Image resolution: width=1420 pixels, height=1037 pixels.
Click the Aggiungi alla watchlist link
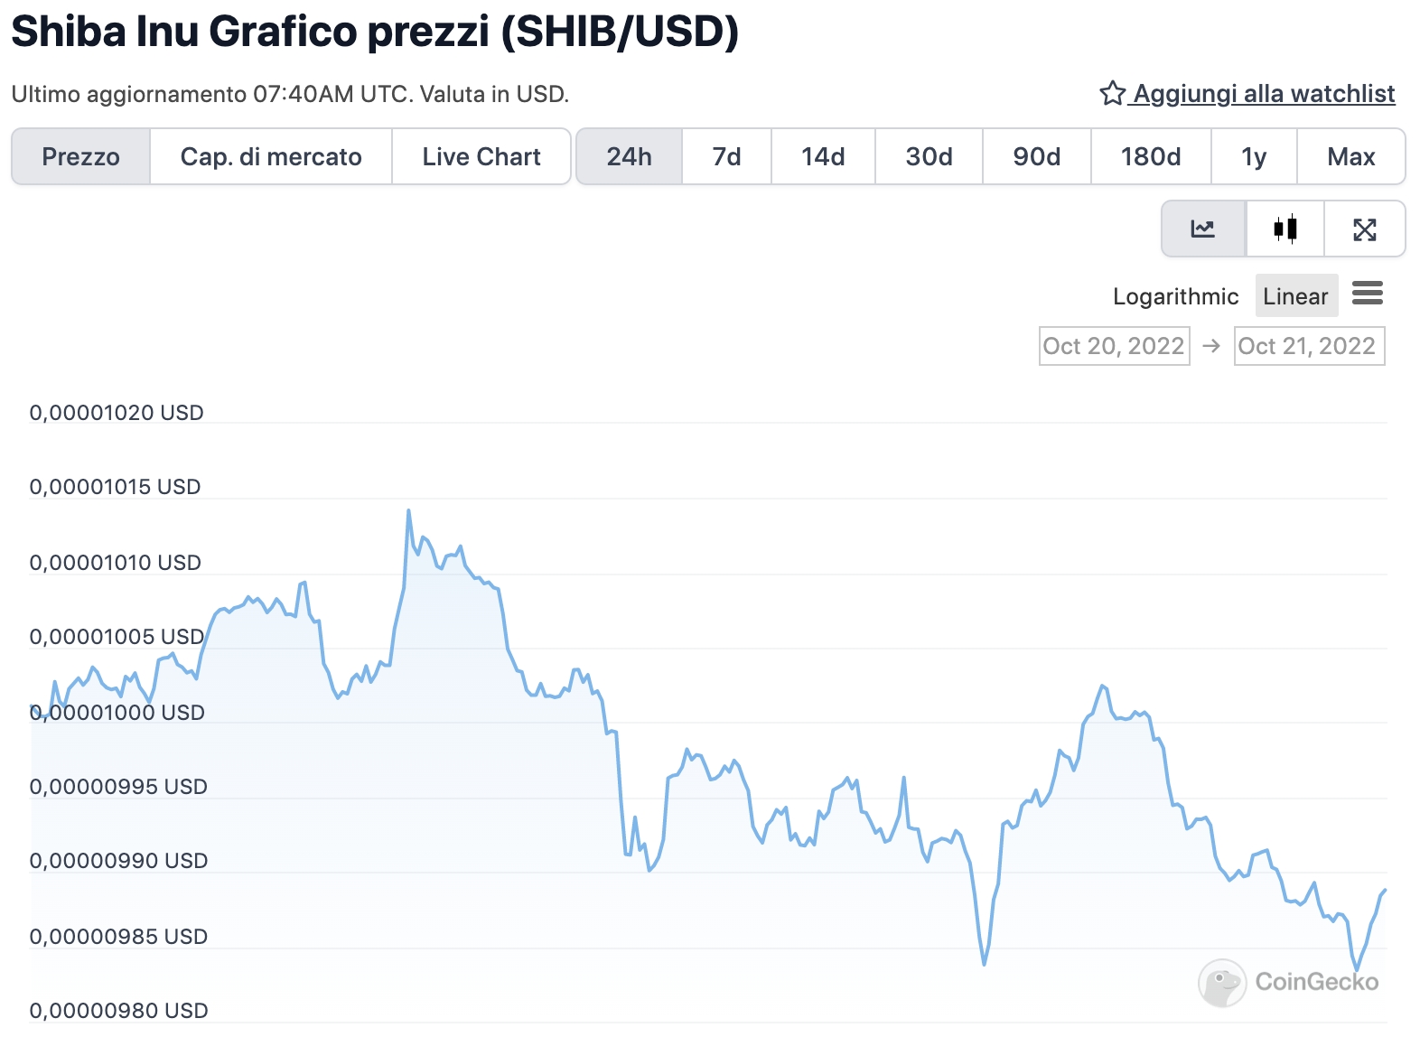tap(1264, 93)
